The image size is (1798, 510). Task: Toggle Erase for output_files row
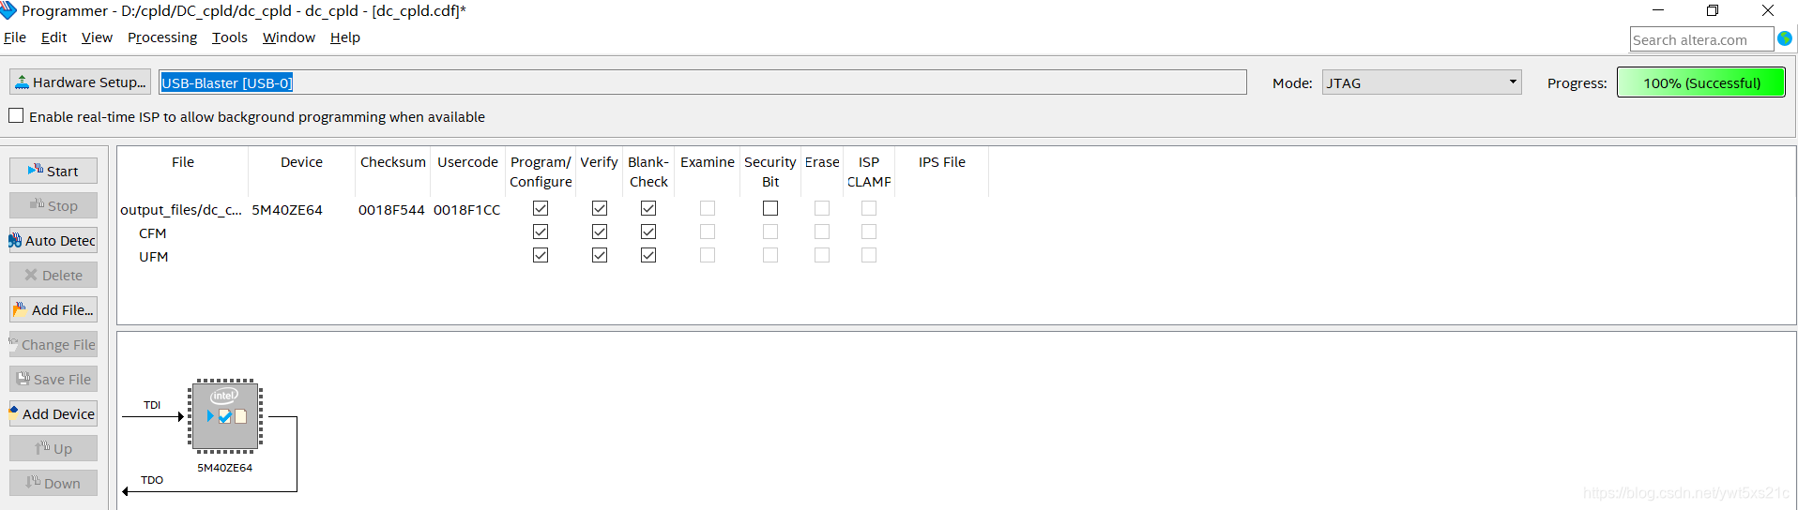click(x=822, y=208)
